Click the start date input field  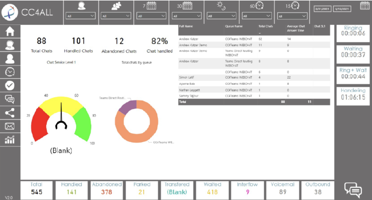[x=322, y=9]
